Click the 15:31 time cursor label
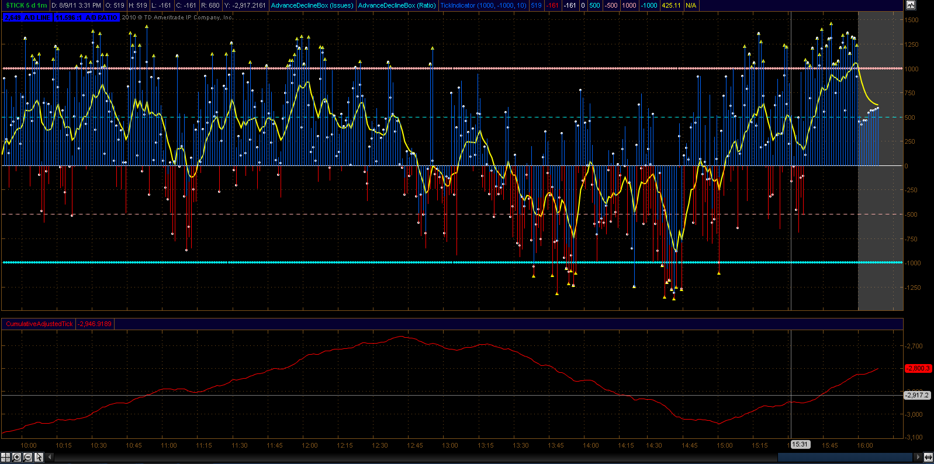Image resolution: width=934 pixels, height=464 pixels. pyautogui.click(x=800, y=445)
